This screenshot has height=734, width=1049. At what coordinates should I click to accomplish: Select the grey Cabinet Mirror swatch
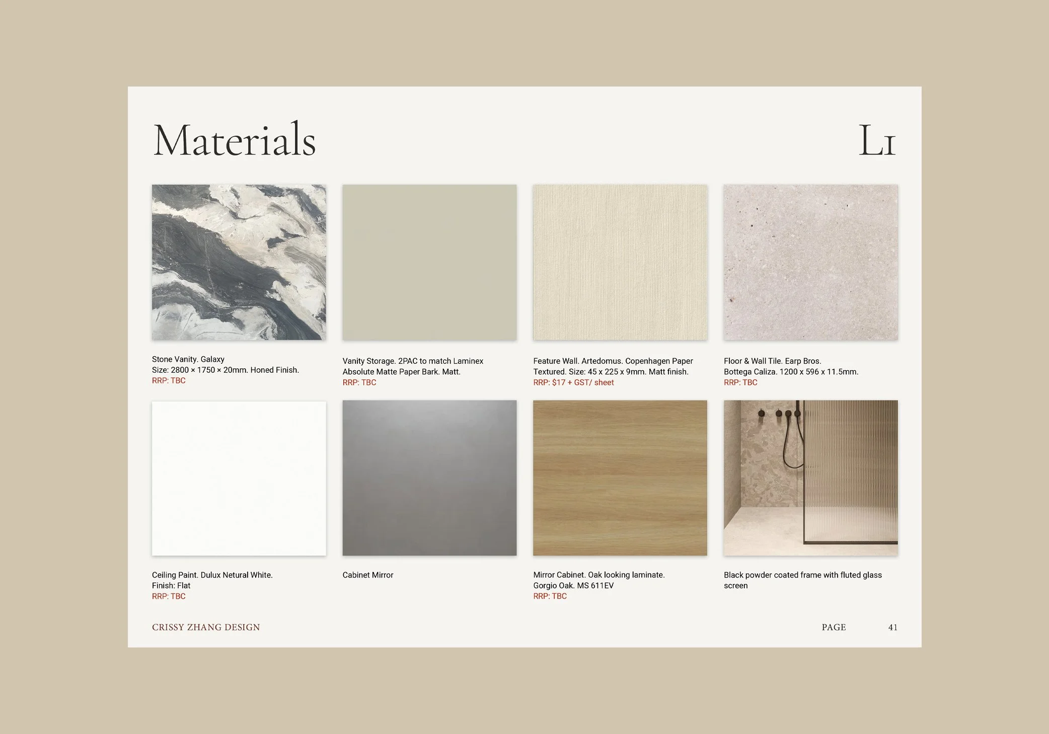[429, 478]
